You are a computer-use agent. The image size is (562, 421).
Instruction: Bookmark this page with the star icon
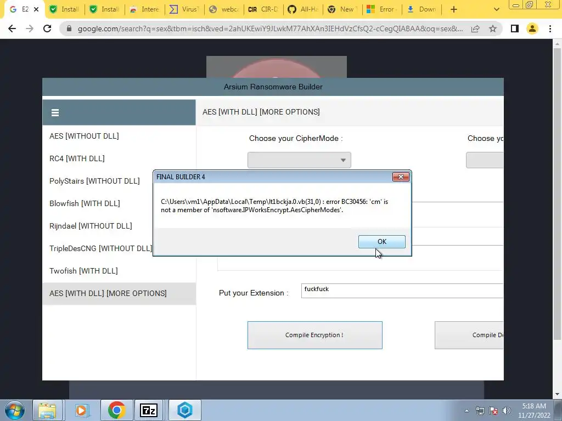click(x=493, y=29)
